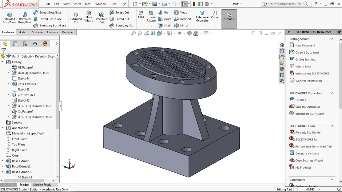Choose the Lofted Cut tool
Screen dimensions: 342x192
click(x=119, y=19)
